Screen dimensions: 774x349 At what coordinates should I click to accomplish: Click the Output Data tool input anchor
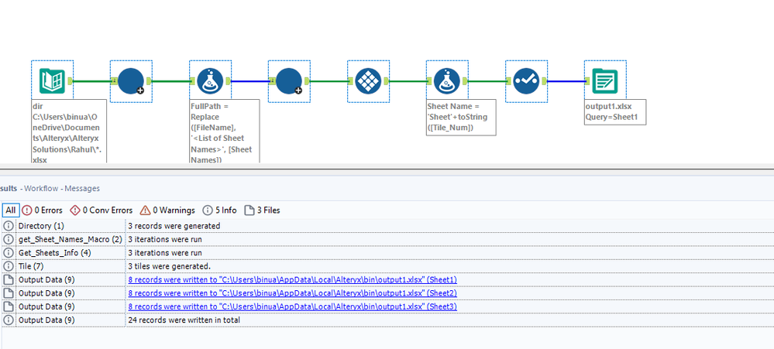587,80
